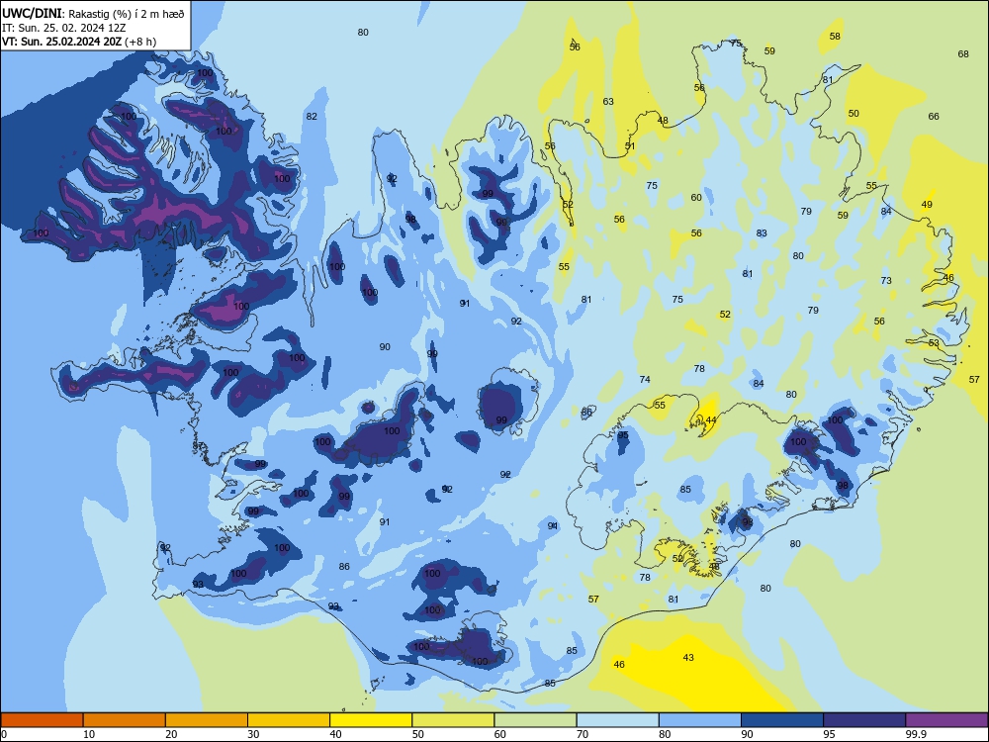The width and height of the screenshot is (989, 742).
Task: Click the pale yellow 50–60 legend segment
Action: (453, 720)
